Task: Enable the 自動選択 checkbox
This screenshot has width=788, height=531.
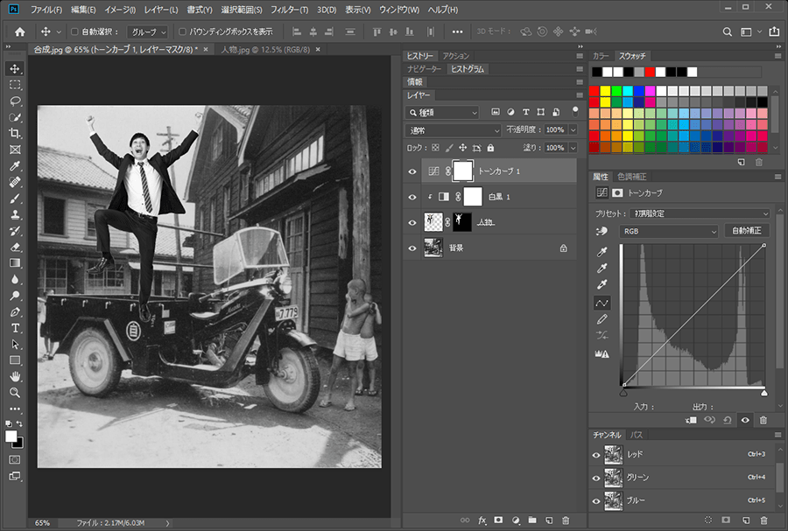Action: pos(74,31)
